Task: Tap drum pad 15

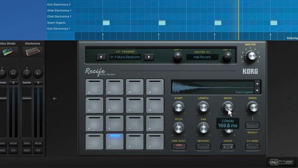Action: (x=135, y=87)
